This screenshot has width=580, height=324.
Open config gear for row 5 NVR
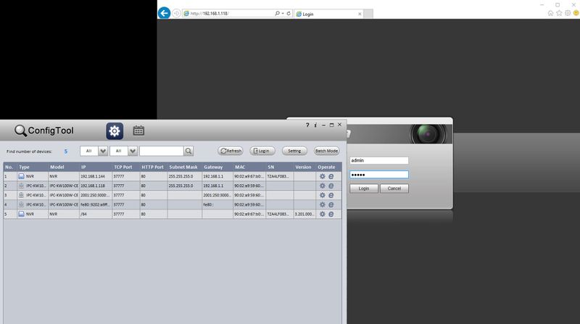pyautogui.click(x=323, y=214)
